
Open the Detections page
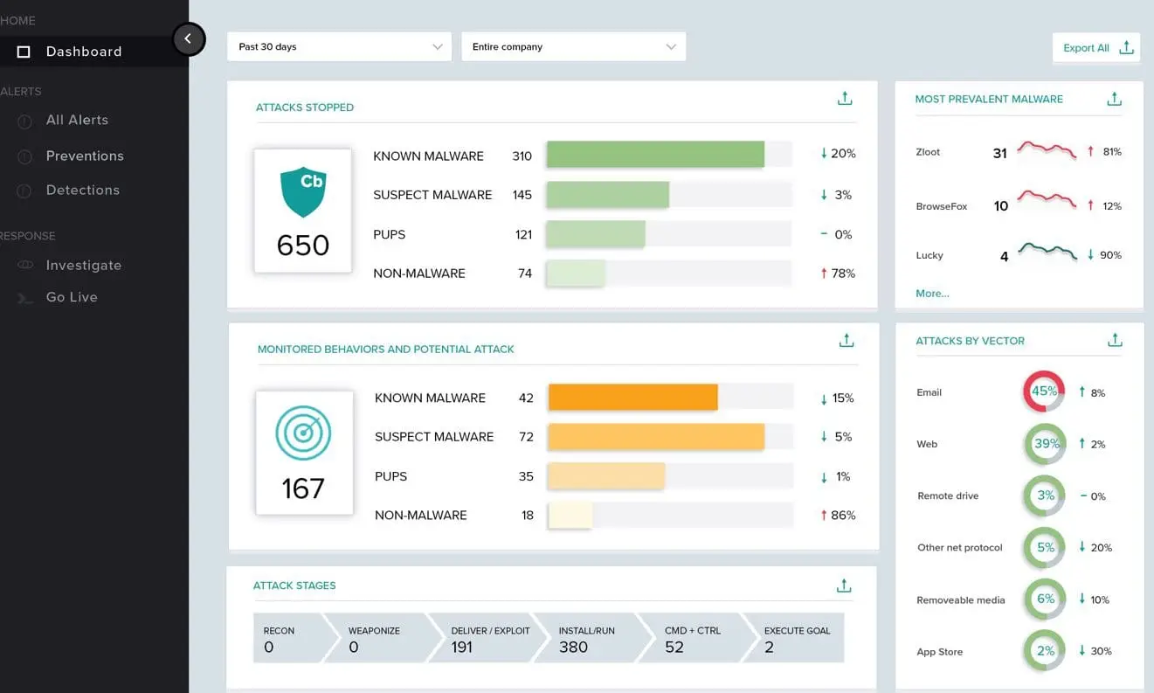(x=82, y=191)
